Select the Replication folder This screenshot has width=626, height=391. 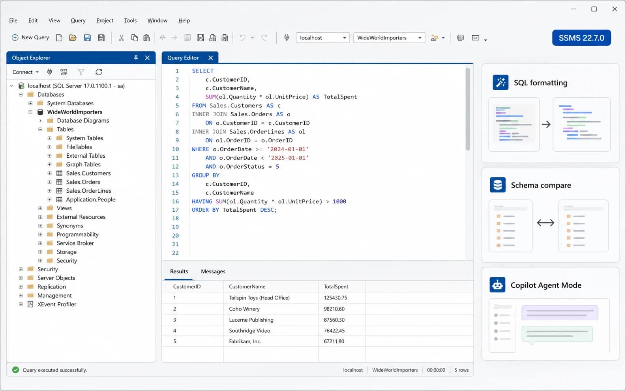51,287
